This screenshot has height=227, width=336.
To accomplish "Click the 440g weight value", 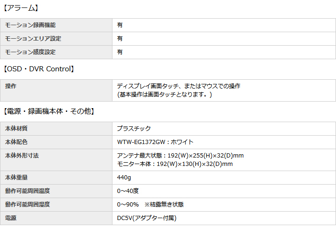I will coord(124,178).
